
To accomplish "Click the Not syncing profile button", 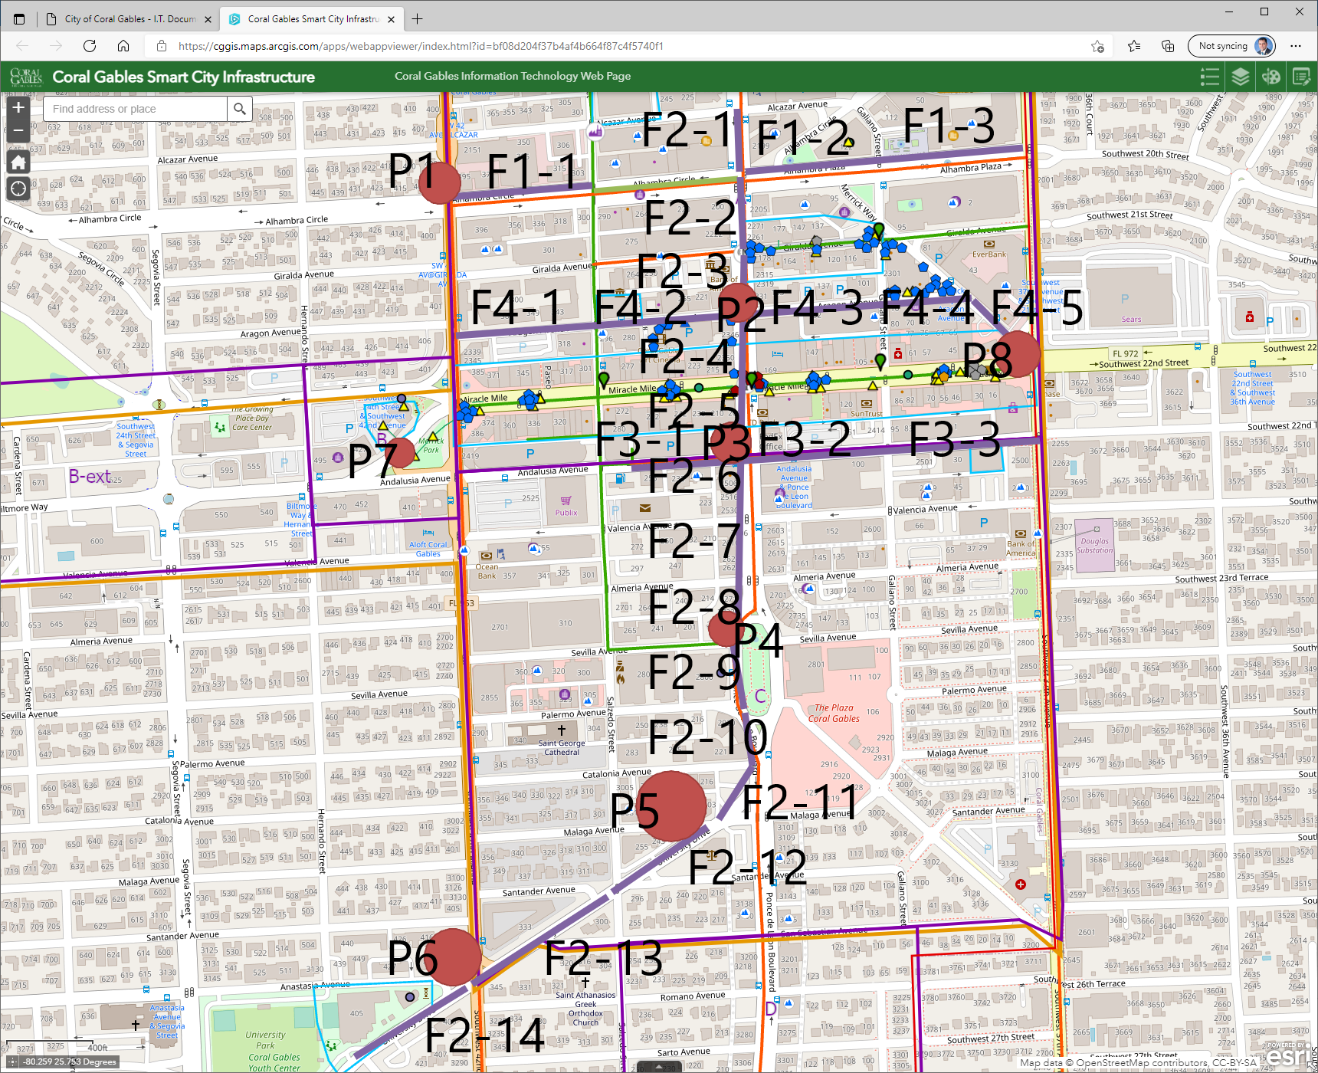I will 1231,46.
